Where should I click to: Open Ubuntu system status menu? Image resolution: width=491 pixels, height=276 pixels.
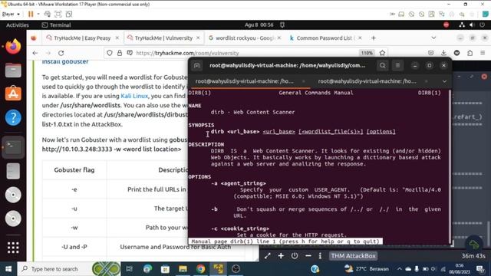[472, 25]
